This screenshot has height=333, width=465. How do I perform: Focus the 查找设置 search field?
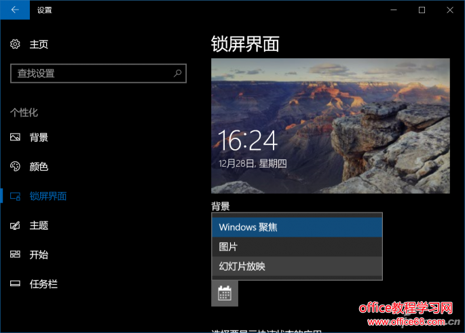[x=98, y=73]
